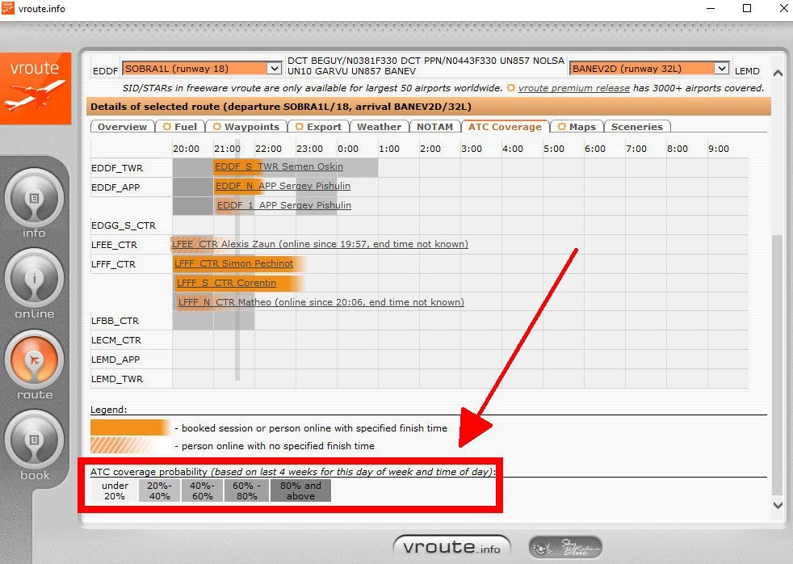Screen dimensions: 793x564
Task: Open the vroute premium release link
Action: click(x=573, y=88)
